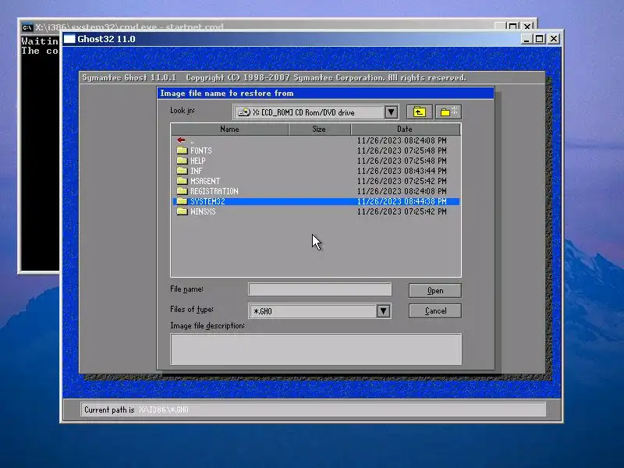Close the Ghost32 11.0 window
Image resolution: width=624 pixels, height=468 pixels.
[x=554, y=39]
